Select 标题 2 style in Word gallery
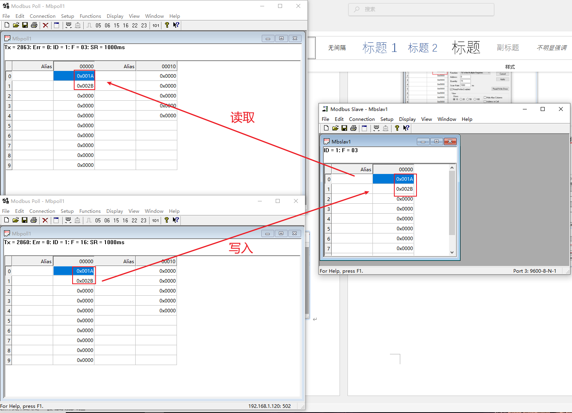This screenshot has height=413, width=572. 422,48
